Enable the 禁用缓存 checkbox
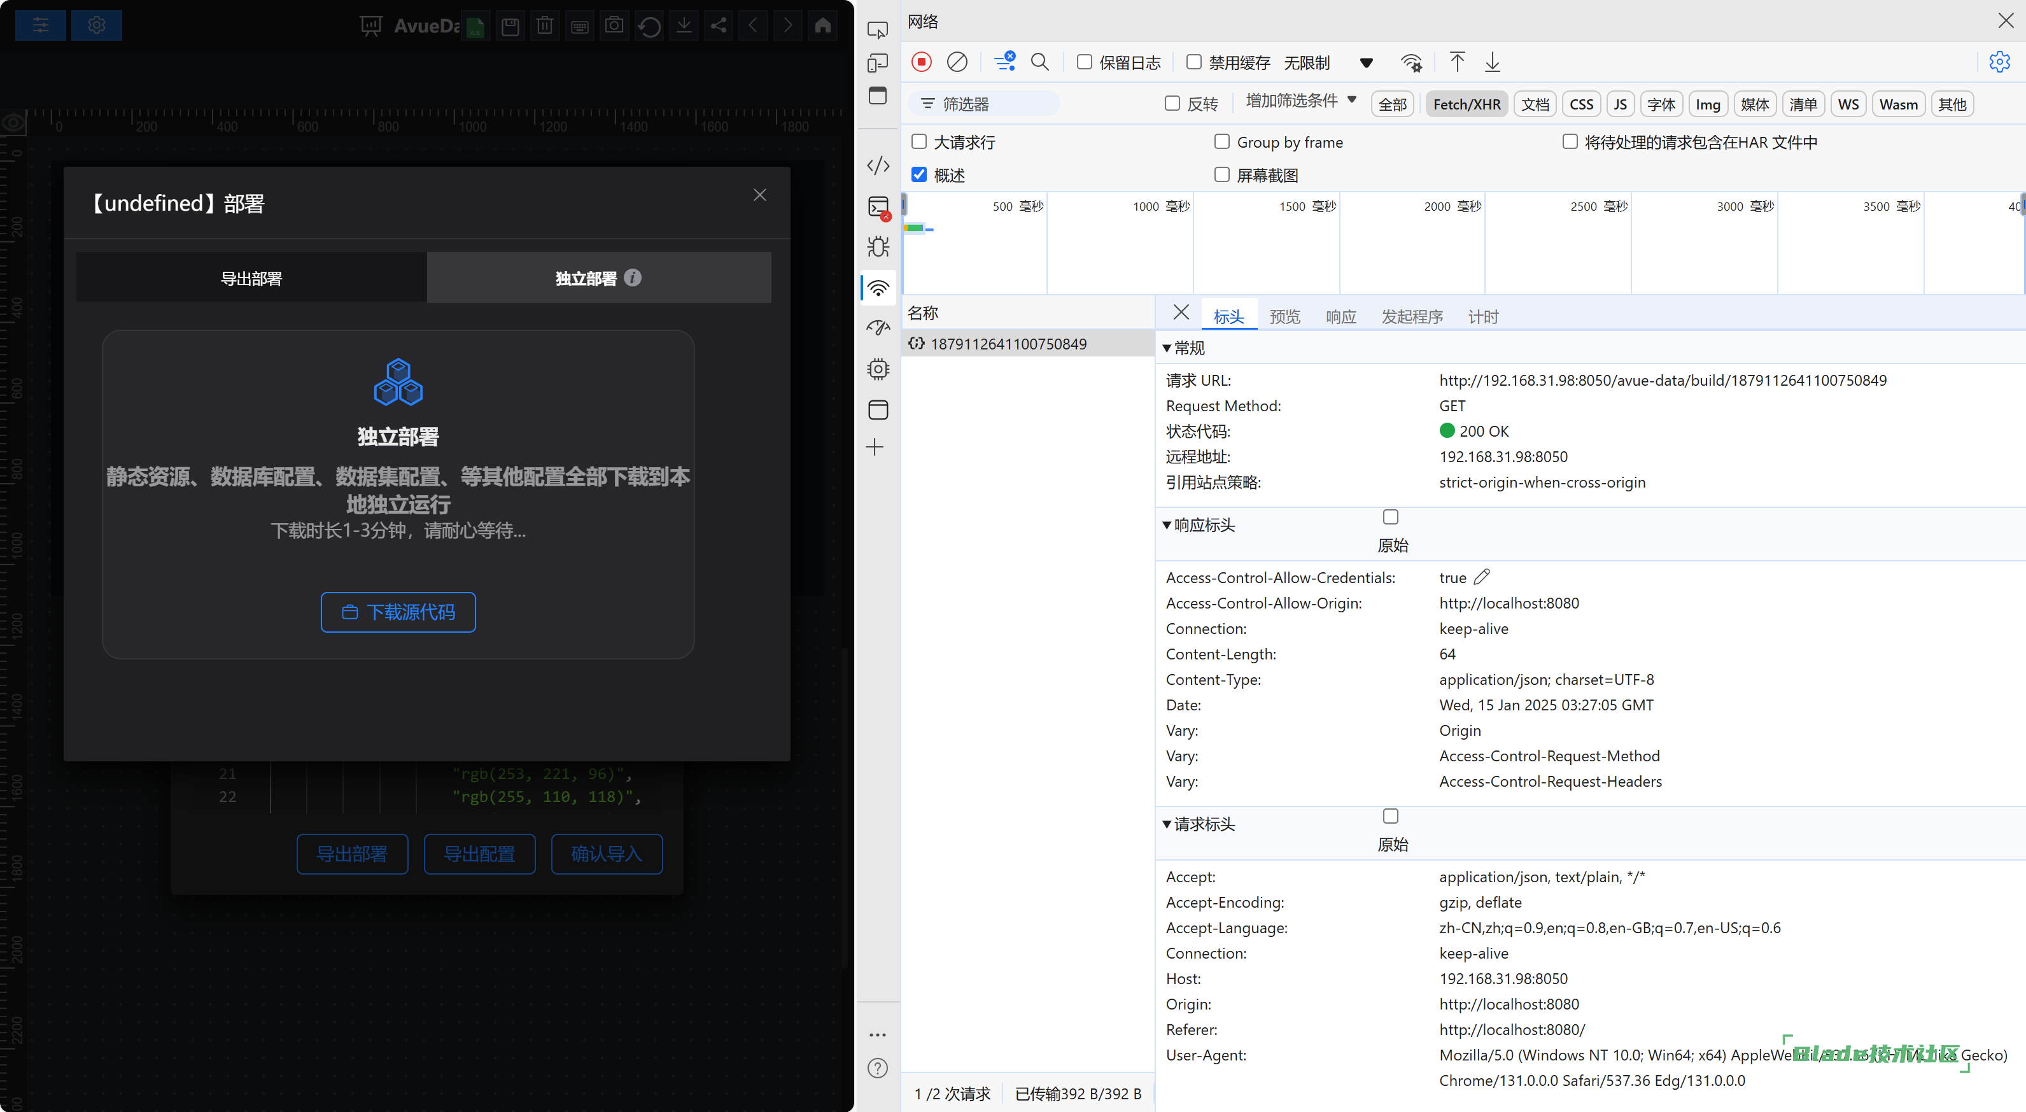Screen dimensions: 2026x1112 tap(1194, 62)
